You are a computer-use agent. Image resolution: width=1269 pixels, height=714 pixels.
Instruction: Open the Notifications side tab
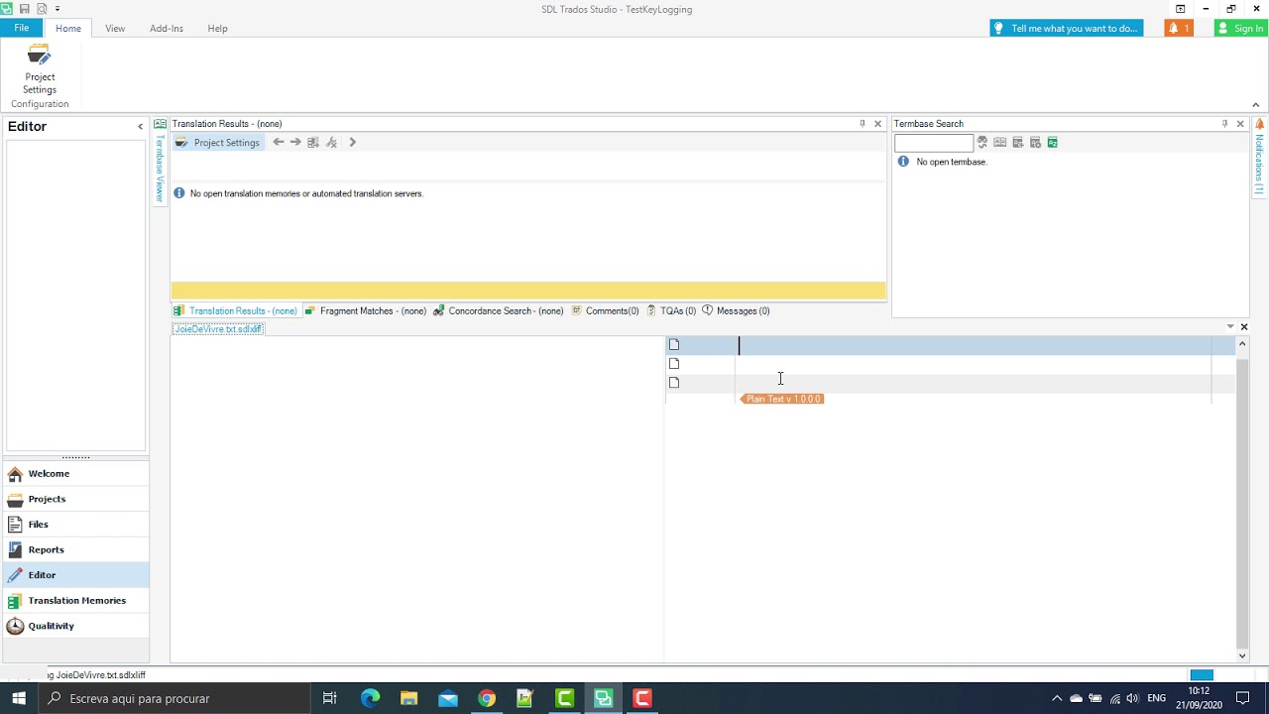click(1260, 156)
